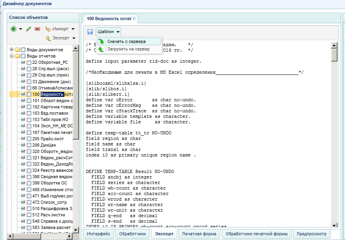Click tree horizontal scrollbar thumb
The width and height of the screenshot is (345, 240).
coord(26,236)
